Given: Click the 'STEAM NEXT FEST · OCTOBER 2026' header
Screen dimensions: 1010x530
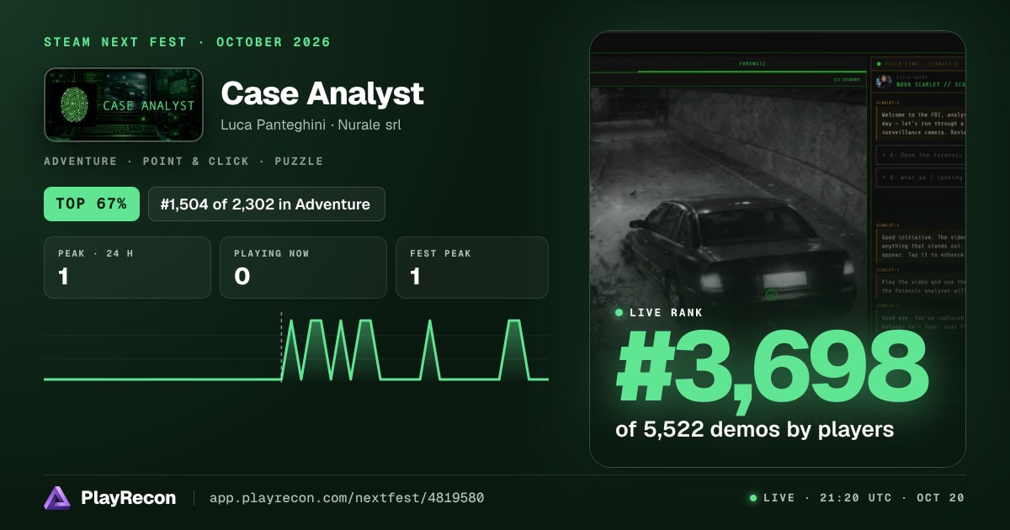Looking at the screenshot, I should pyautogui.click(x=187, y=42).
